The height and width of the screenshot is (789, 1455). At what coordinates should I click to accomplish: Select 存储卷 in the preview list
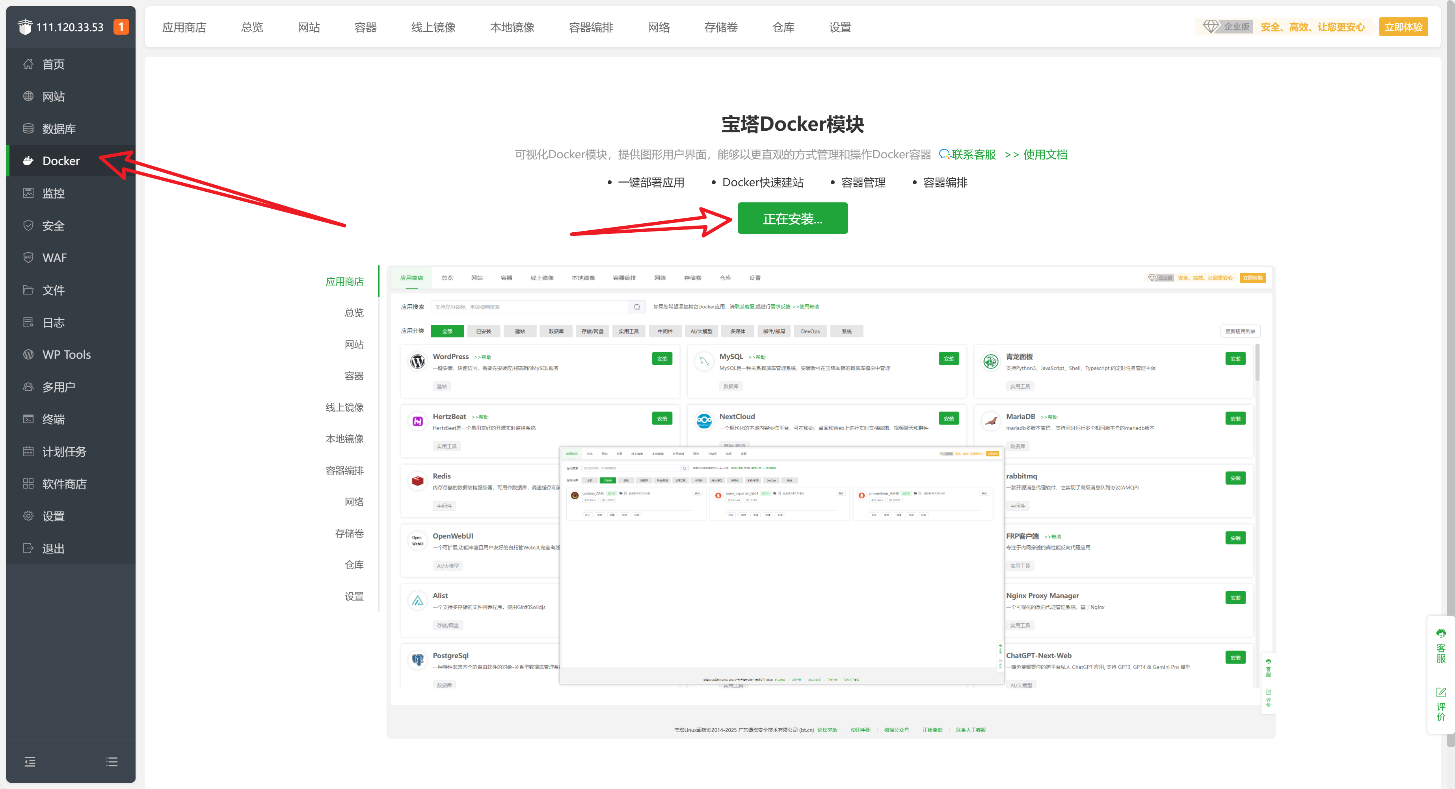point(350,533)
